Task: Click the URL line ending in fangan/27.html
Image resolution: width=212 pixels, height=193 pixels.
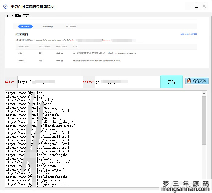Action: pyautogui.click(x=37, y=136)
